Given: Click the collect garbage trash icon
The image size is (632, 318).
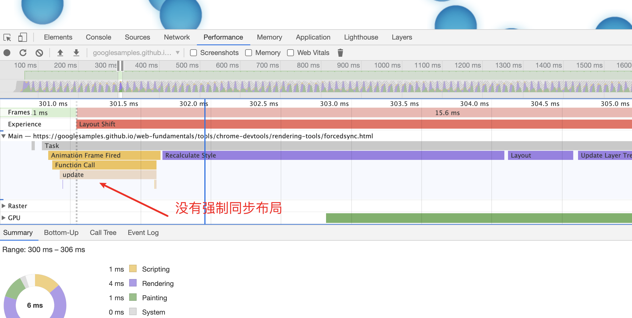Looking at the screenshot, I should tap(340, 53).
